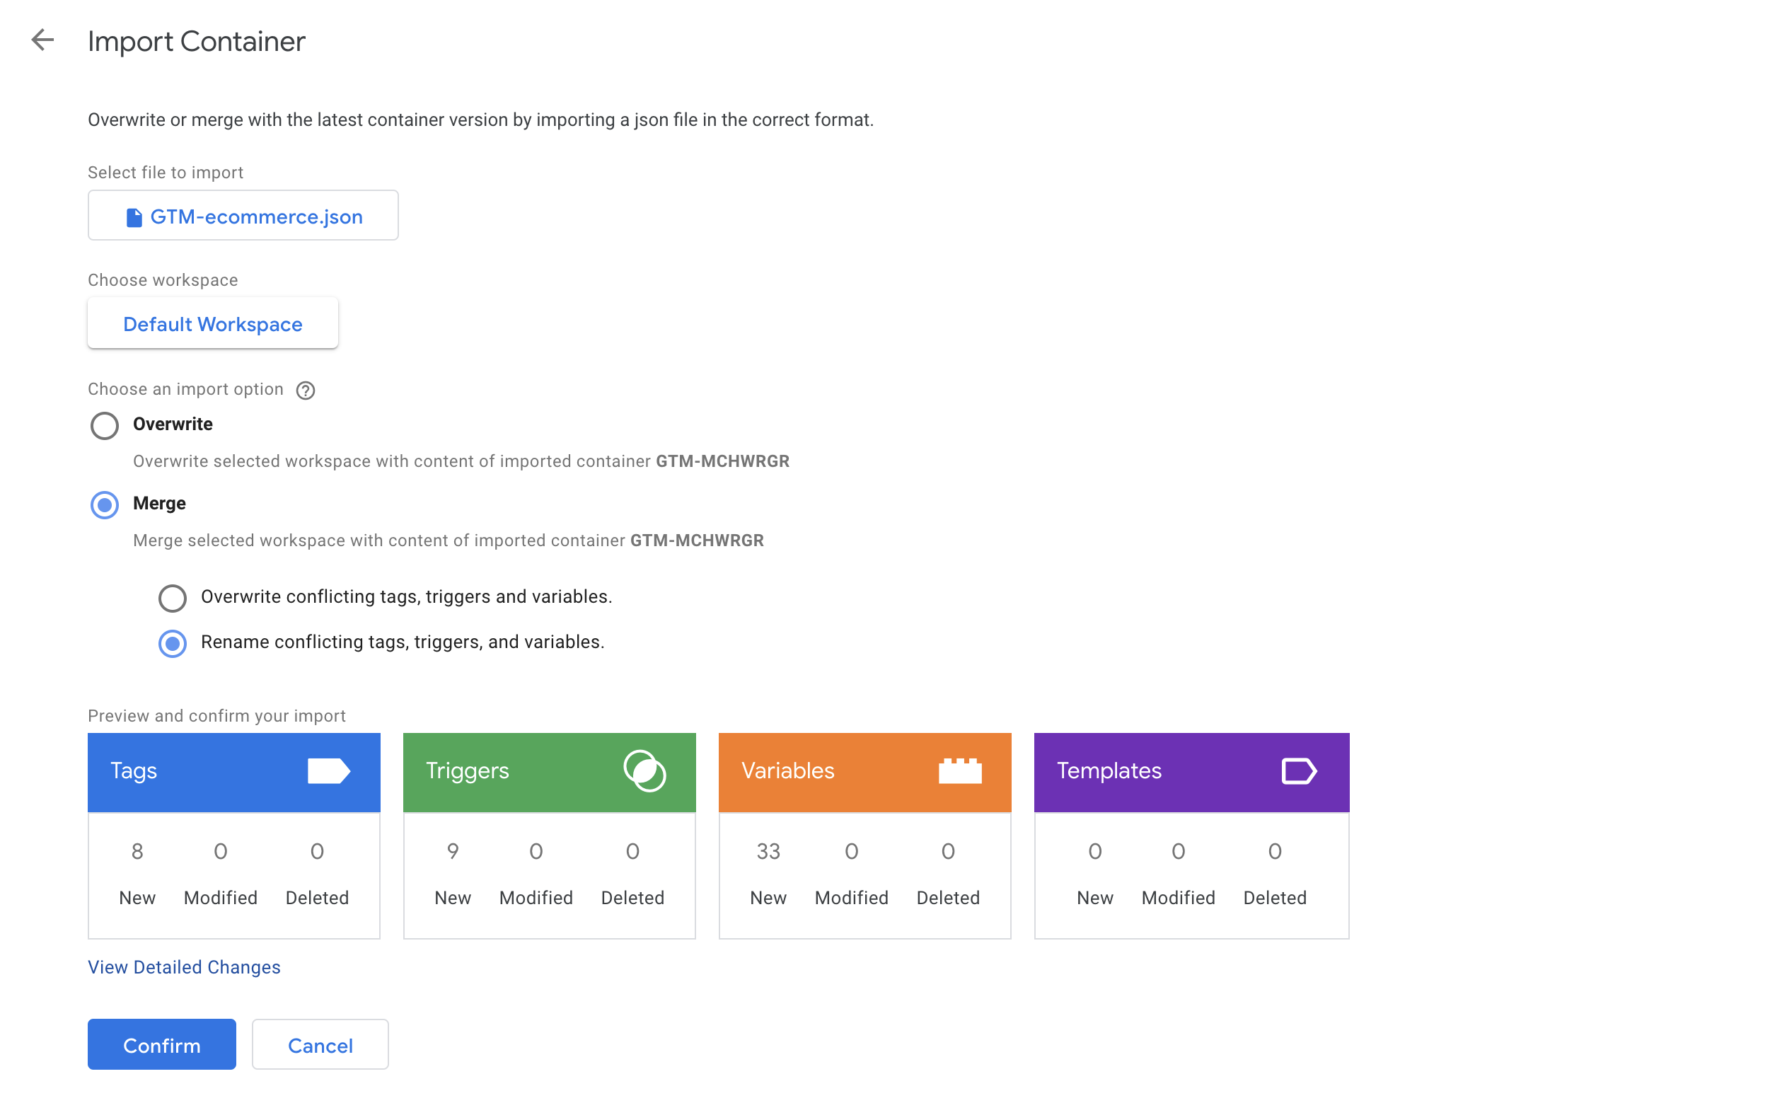The height and width of the screenshot is (1115, 1770).
Task: Click the Tags card tag icon
Action: pyautogui.click(x=328, y=771)
